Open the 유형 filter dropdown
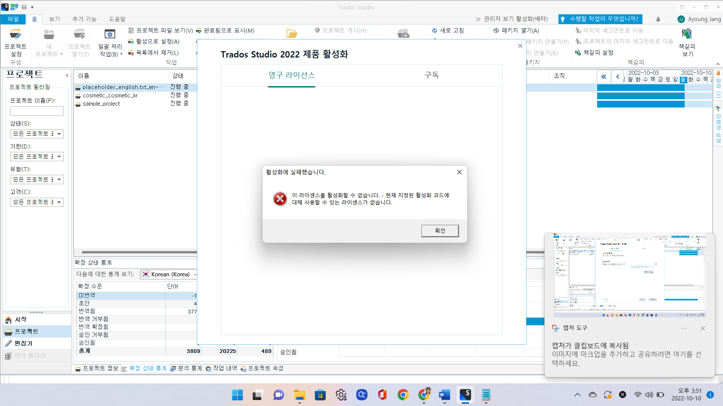This screenshot has width=723, height=406. tap(37, 179)
